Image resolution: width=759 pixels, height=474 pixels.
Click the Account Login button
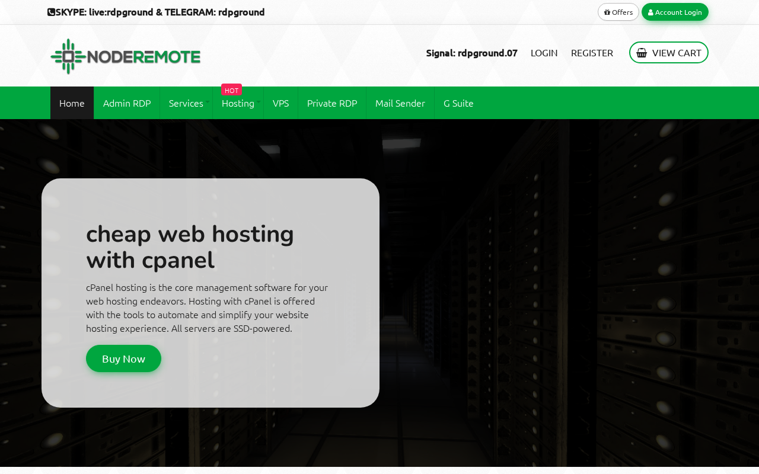tap(675, 12)
